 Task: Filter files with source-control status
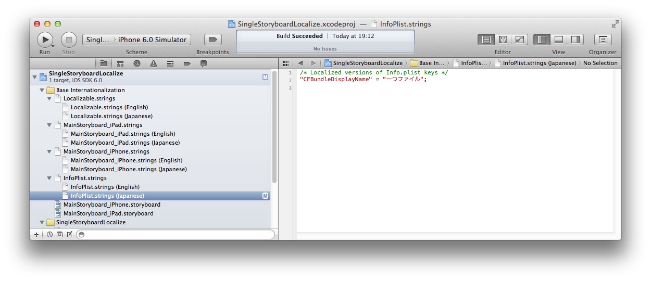click(59, 235)
